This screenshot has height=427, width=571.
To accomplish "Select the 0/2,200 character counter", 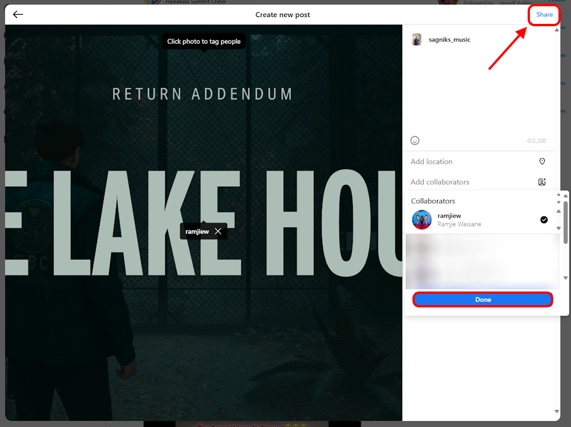I will point(536,141).
